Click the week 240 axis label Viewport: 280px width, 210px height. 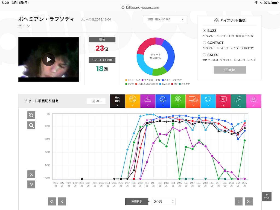147,184
